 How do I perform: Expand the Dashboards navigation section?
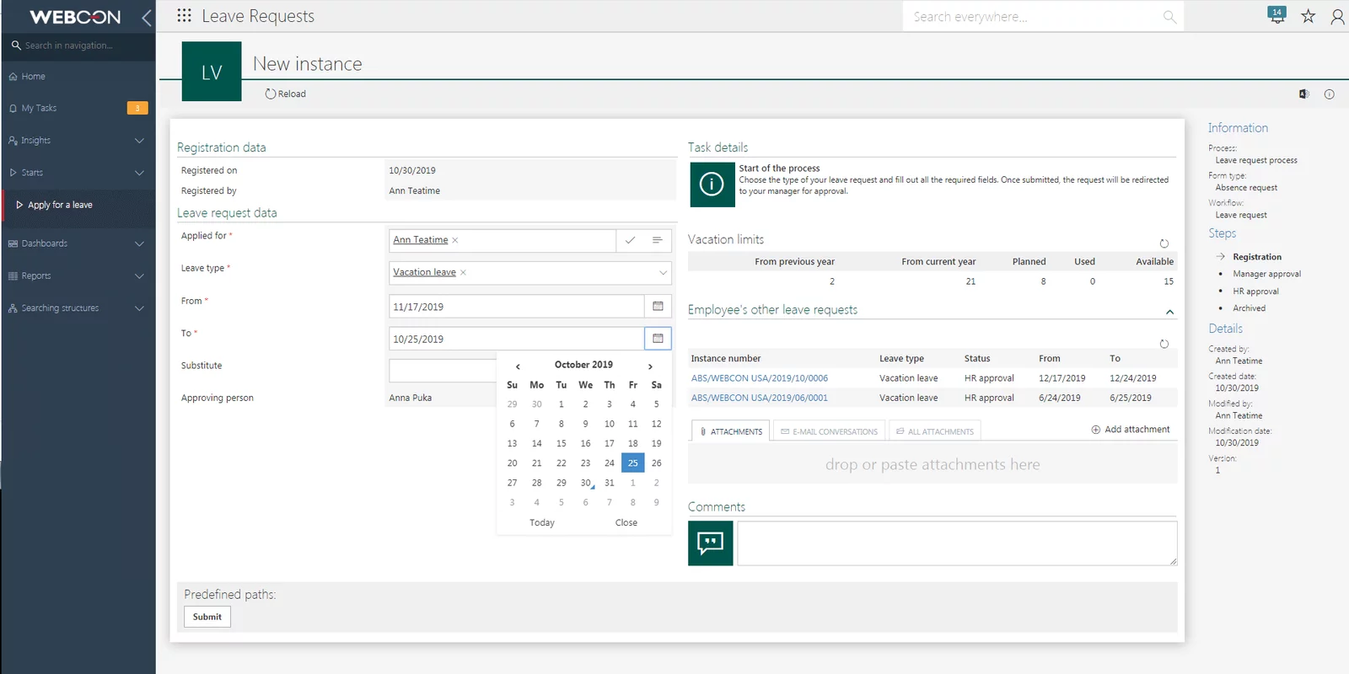pyautogui.click(x=139, y=243)
